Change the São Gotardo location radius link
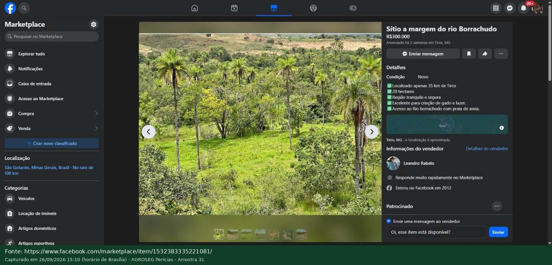Image resolution: width=552 pixels, height=265 pixels. pyautogui.click(x=49, y=170)
